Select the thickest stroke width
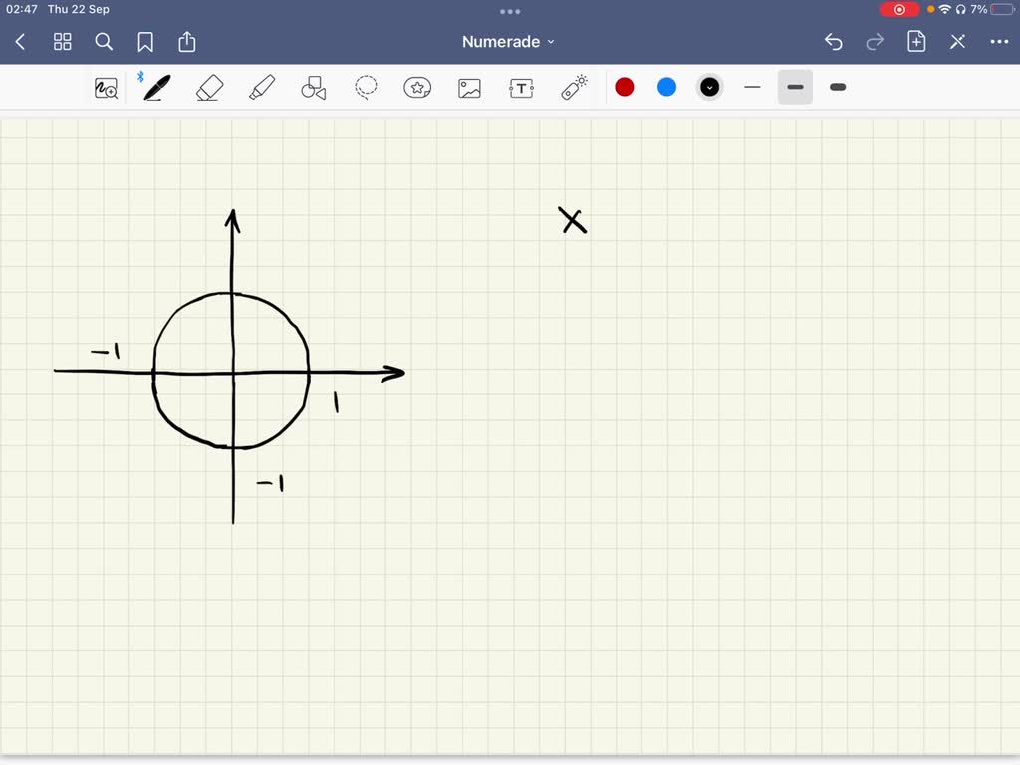Viewport: 1020px width, 765px height. pos(838,87)
